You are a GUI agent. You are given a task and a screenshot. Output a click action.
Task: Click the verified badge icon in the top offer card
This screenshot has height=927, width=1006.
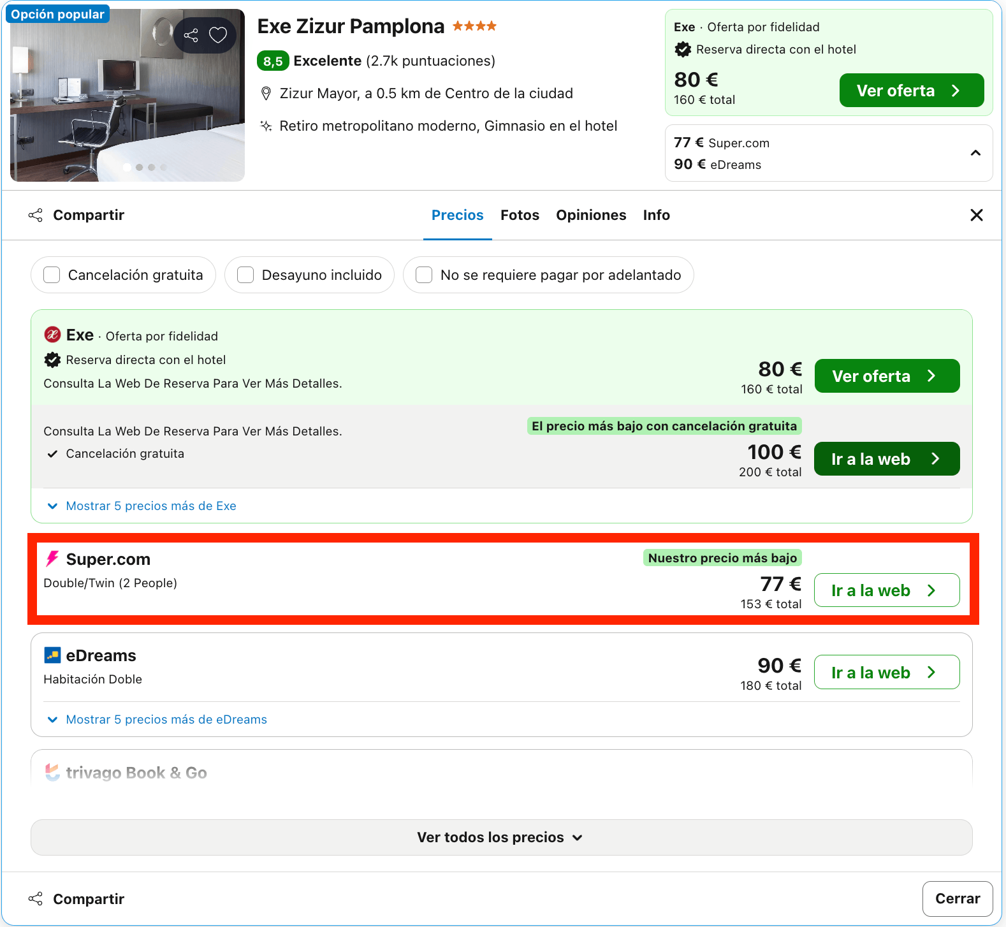point(683,49)
